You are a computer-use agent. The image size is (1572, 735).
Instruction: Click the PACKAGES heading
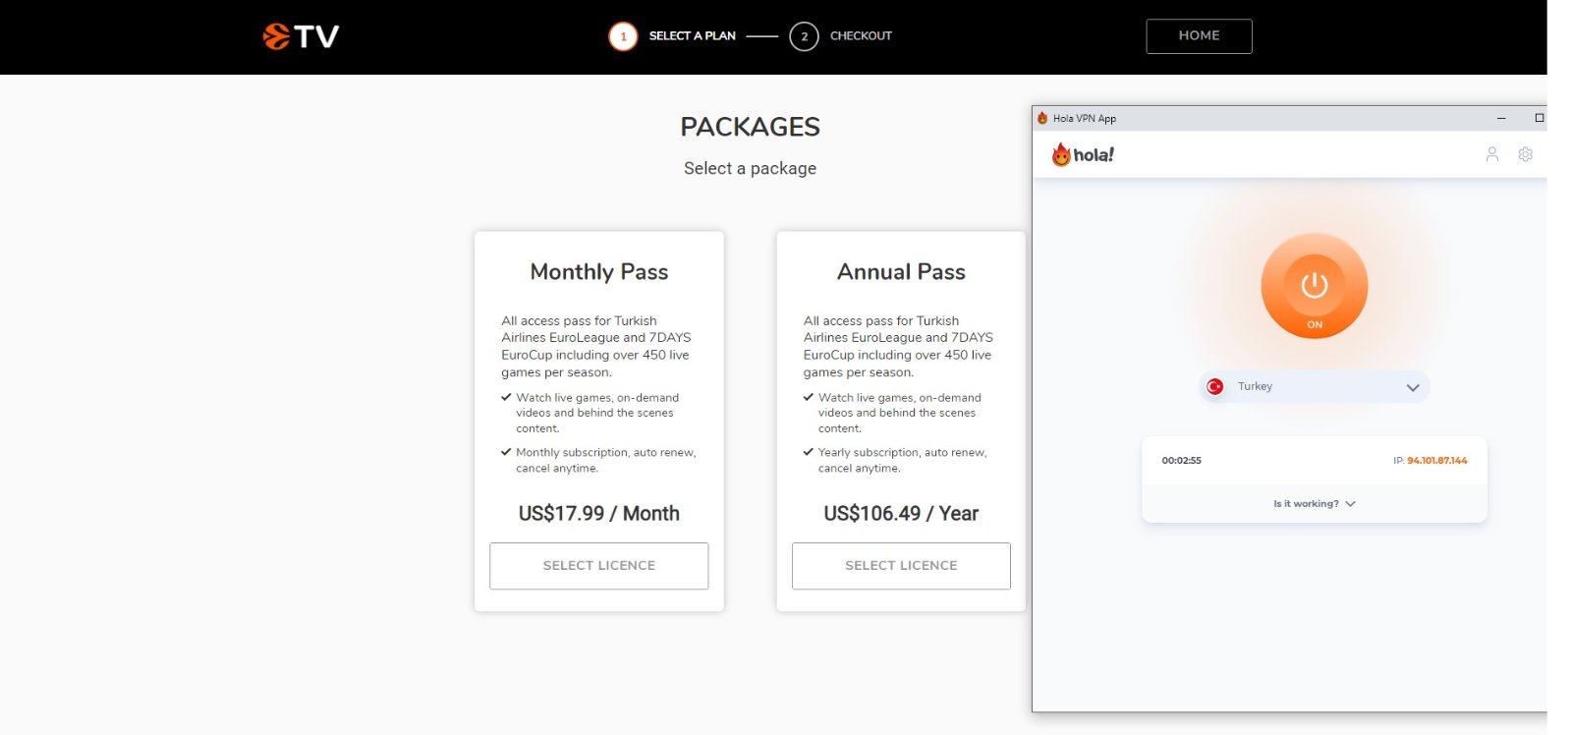click(x=750, y=127)
